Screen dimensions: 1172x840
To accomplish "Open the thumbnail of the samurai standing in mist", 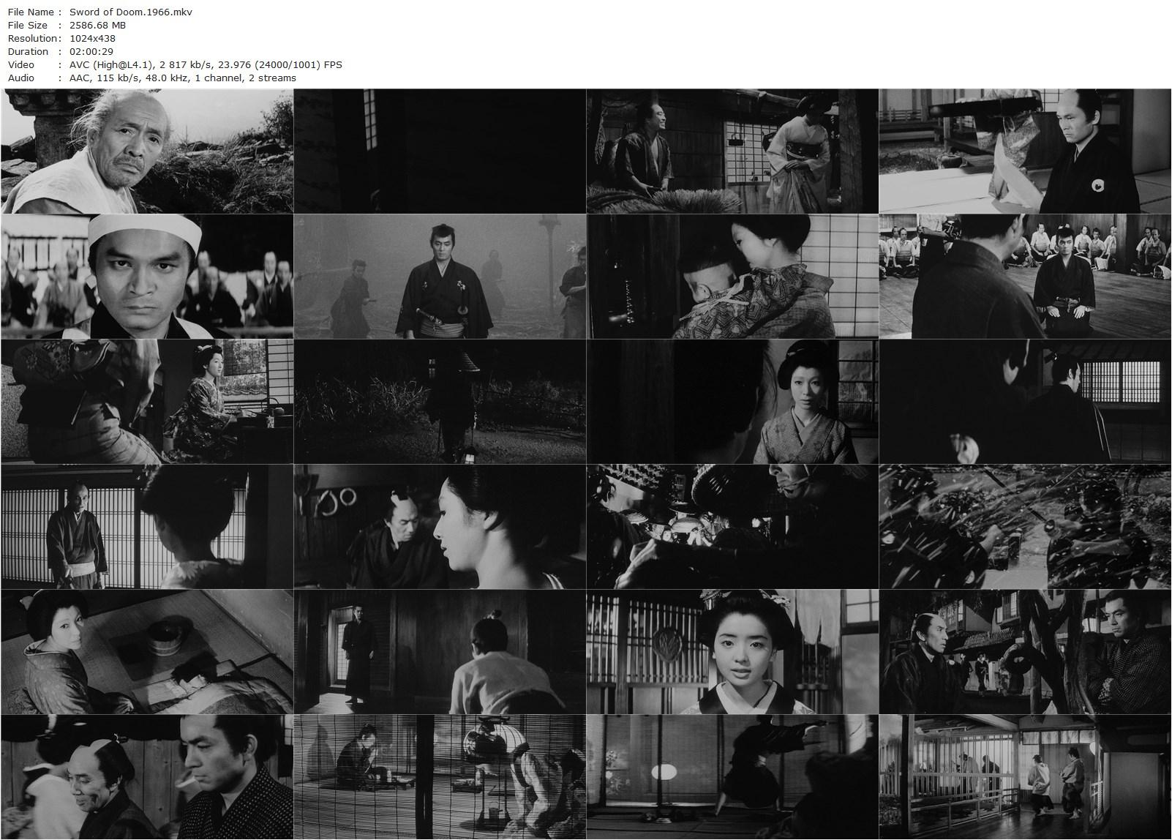I will click(439, 278).
